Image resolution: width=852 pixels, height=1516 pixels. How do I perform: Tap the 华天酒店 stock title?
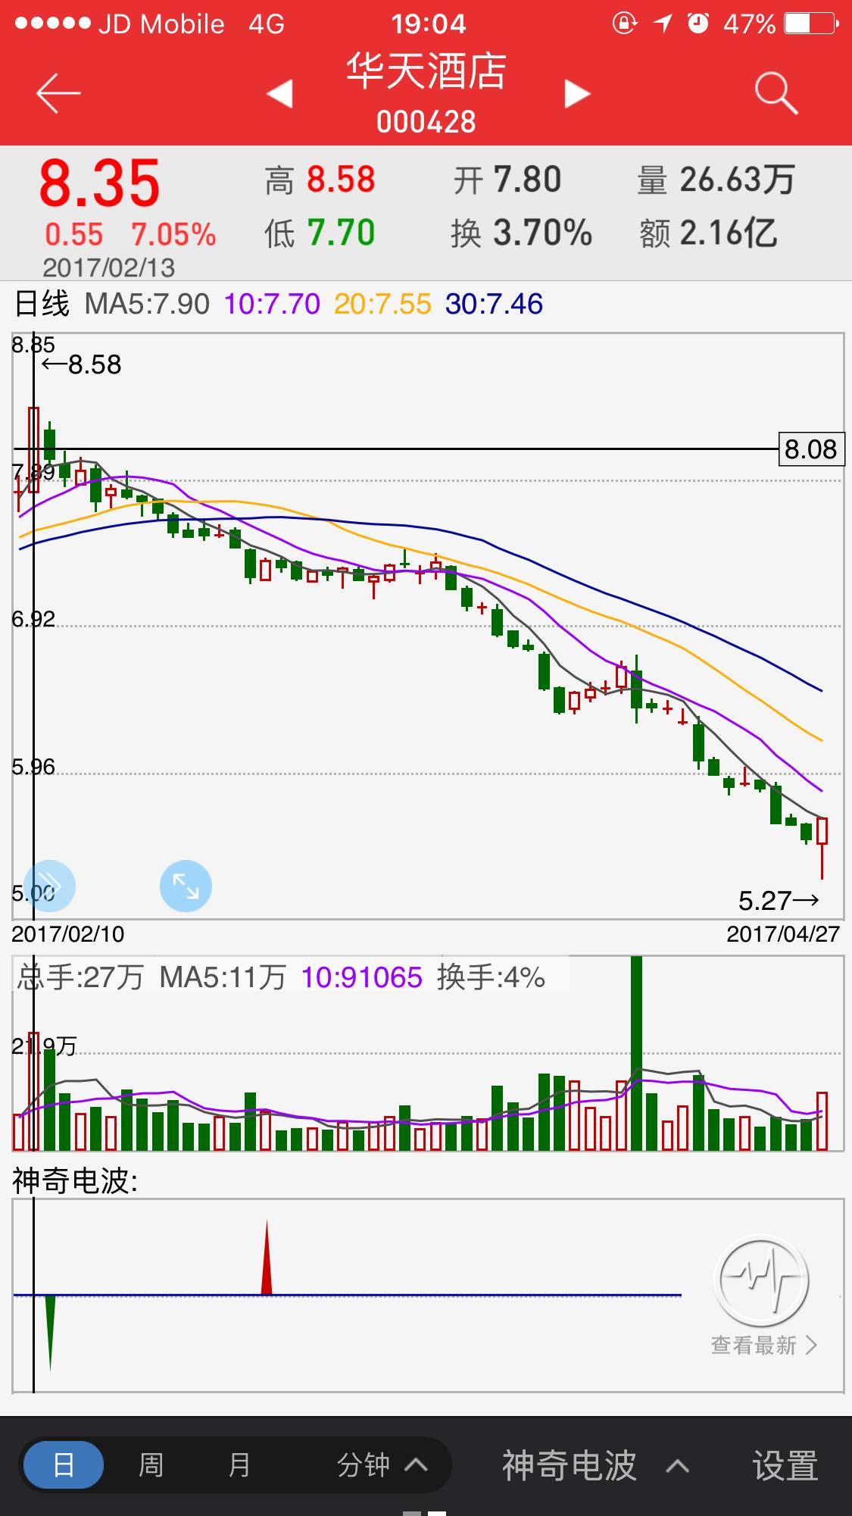click(426, 73)
